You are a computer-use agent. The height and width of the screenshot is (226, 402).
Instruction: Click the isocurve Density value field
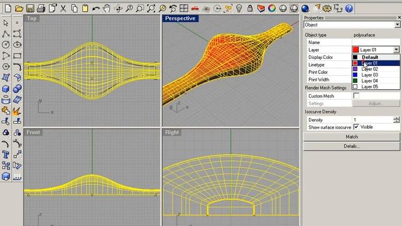(x=372, y=120)
